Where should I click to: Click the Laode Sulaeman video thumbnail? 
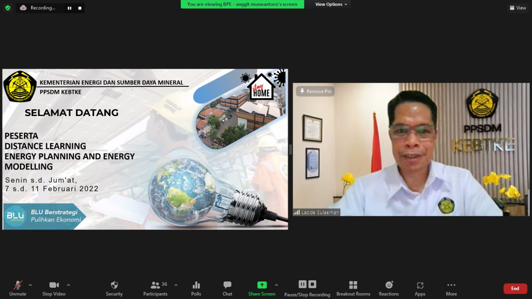tap(411, 149)
